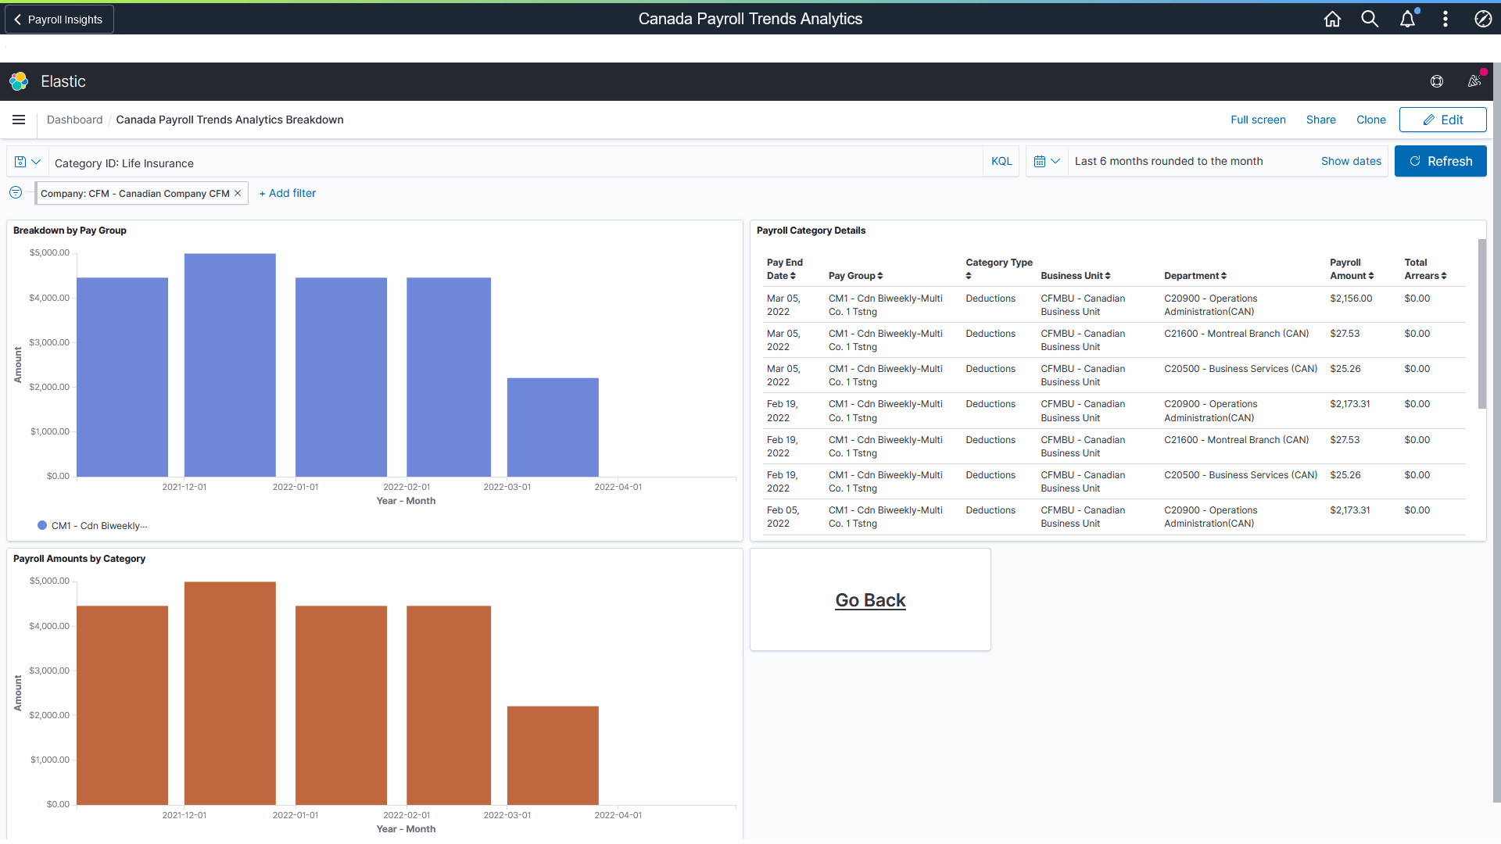The height and width of the screenshot is (844, 1501).
Task: Select the Dashboard breadcrumb
Action: point(75,120)
